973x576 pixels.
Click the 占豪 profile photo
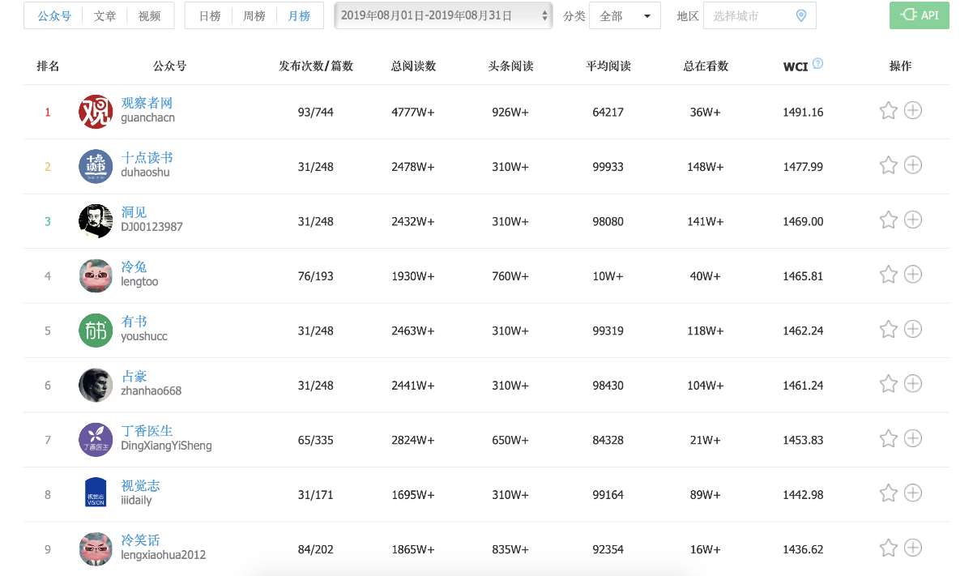pyautogui.click(x=96, y=385)
